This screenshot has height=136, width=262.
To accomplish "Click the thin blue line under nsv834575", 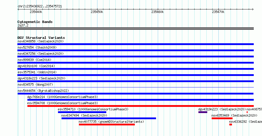I will 135,87.
